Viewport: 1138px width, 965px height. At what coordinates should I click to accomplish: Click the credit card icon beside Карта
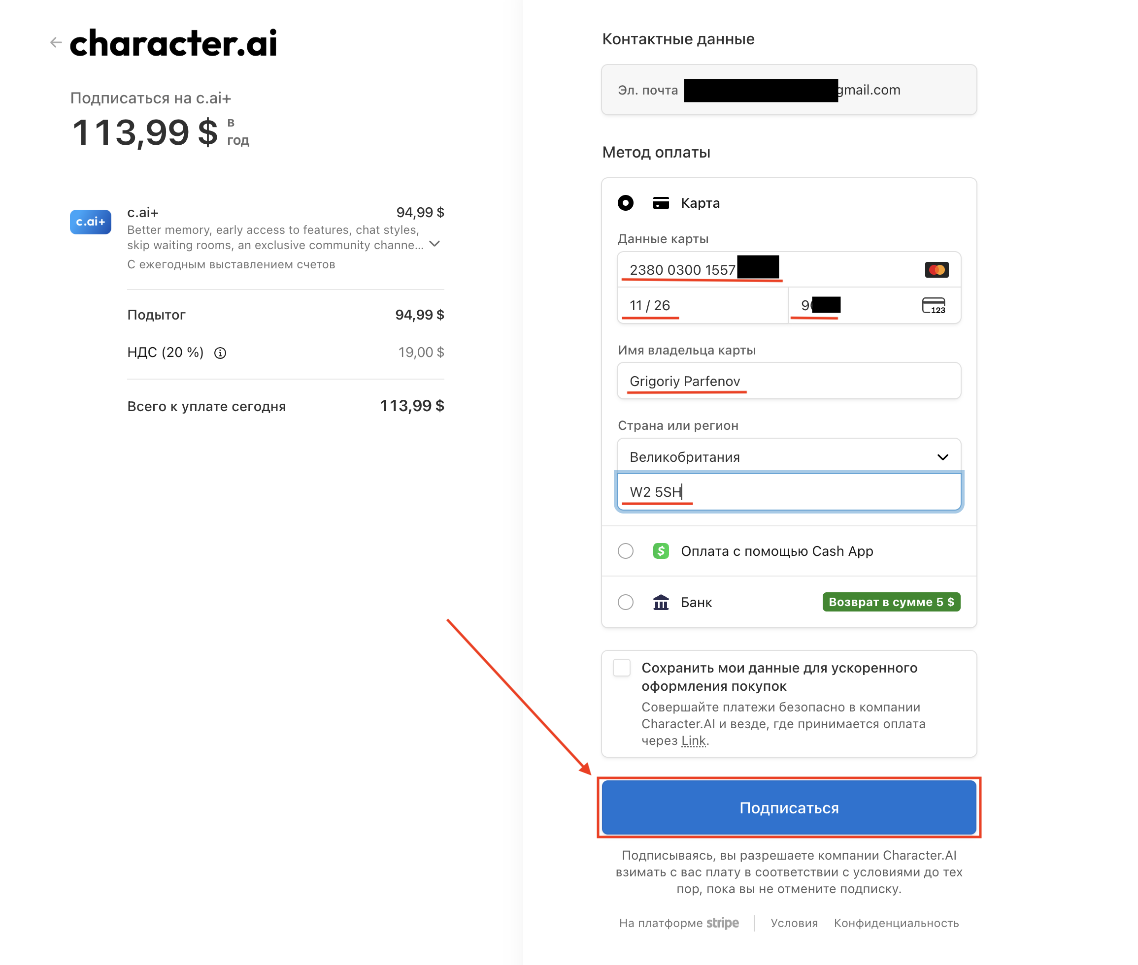click(661, 203)
